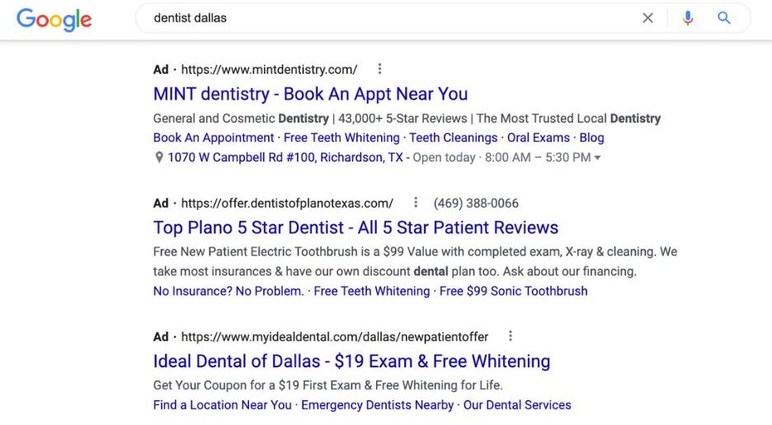This screenshot has height=425, width=772.
Task: Clear the search box with X icon
Action: (648, 18)
